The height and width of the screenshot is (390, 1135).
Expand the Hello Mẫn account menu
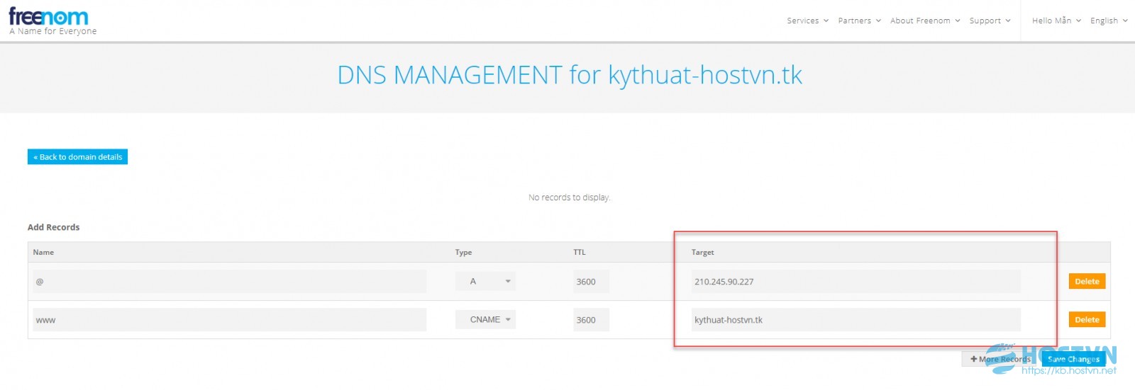click(x=1056, y=21)
